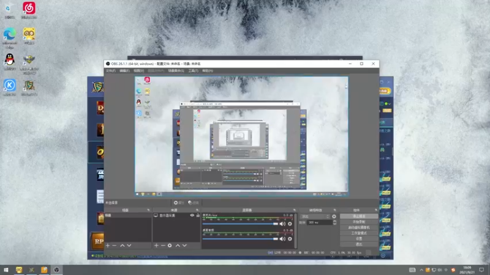Screen dimensions: 490x275
Task: Remove selected scene with the minus icon
Action: click(115, 246)
